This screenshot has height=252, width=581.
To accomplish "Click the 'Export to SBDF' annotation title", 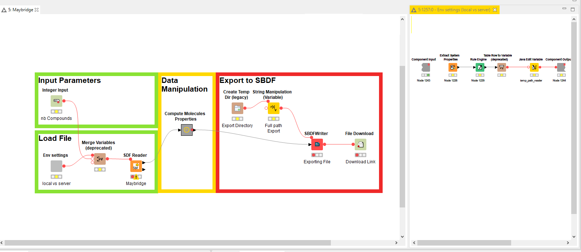I will pos(248,80).
